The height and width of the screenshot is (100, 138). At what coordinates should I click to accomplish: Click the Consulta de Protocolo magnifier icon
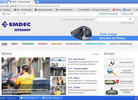[112, 72]
